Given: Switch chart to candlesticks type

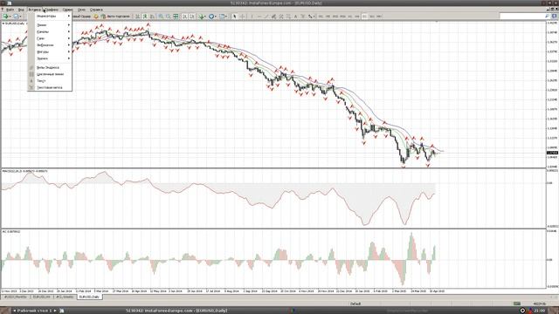Looking at the screenshot, I should pos(145,16).
